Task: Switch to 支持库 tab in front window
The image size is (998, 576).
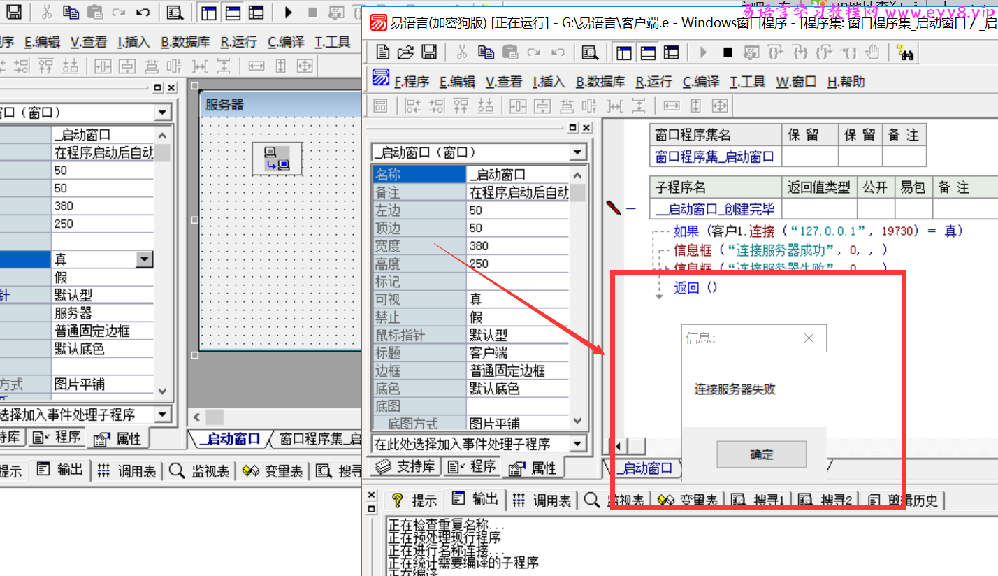Action: [405, 466]
